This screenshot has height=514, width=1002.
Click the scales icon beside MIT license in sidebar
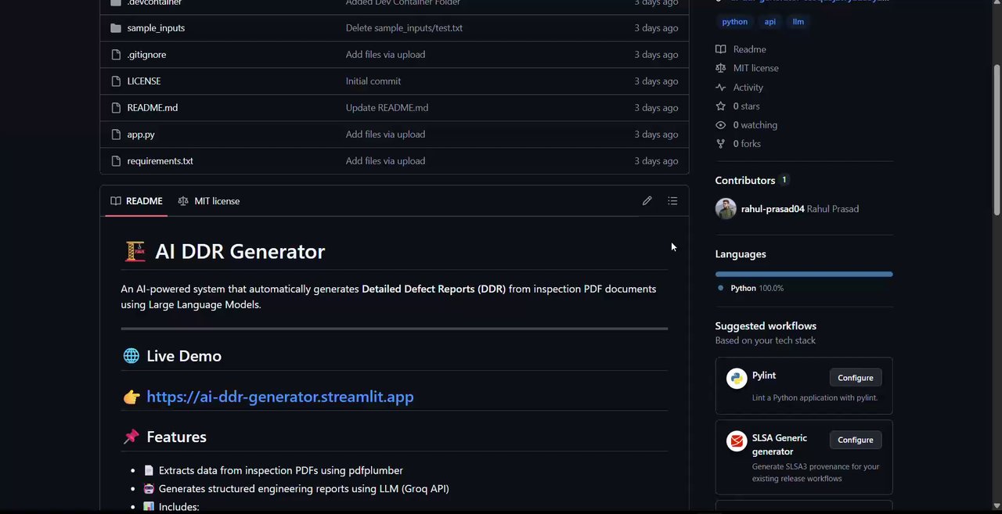(x=721, y=68)
